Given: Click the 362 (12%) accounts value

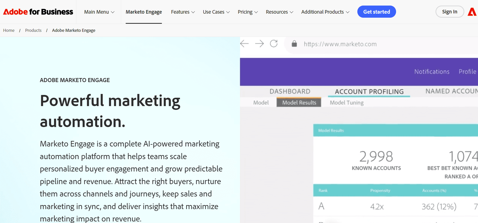Looking at the screenshot, I should [x=439, y=207].
